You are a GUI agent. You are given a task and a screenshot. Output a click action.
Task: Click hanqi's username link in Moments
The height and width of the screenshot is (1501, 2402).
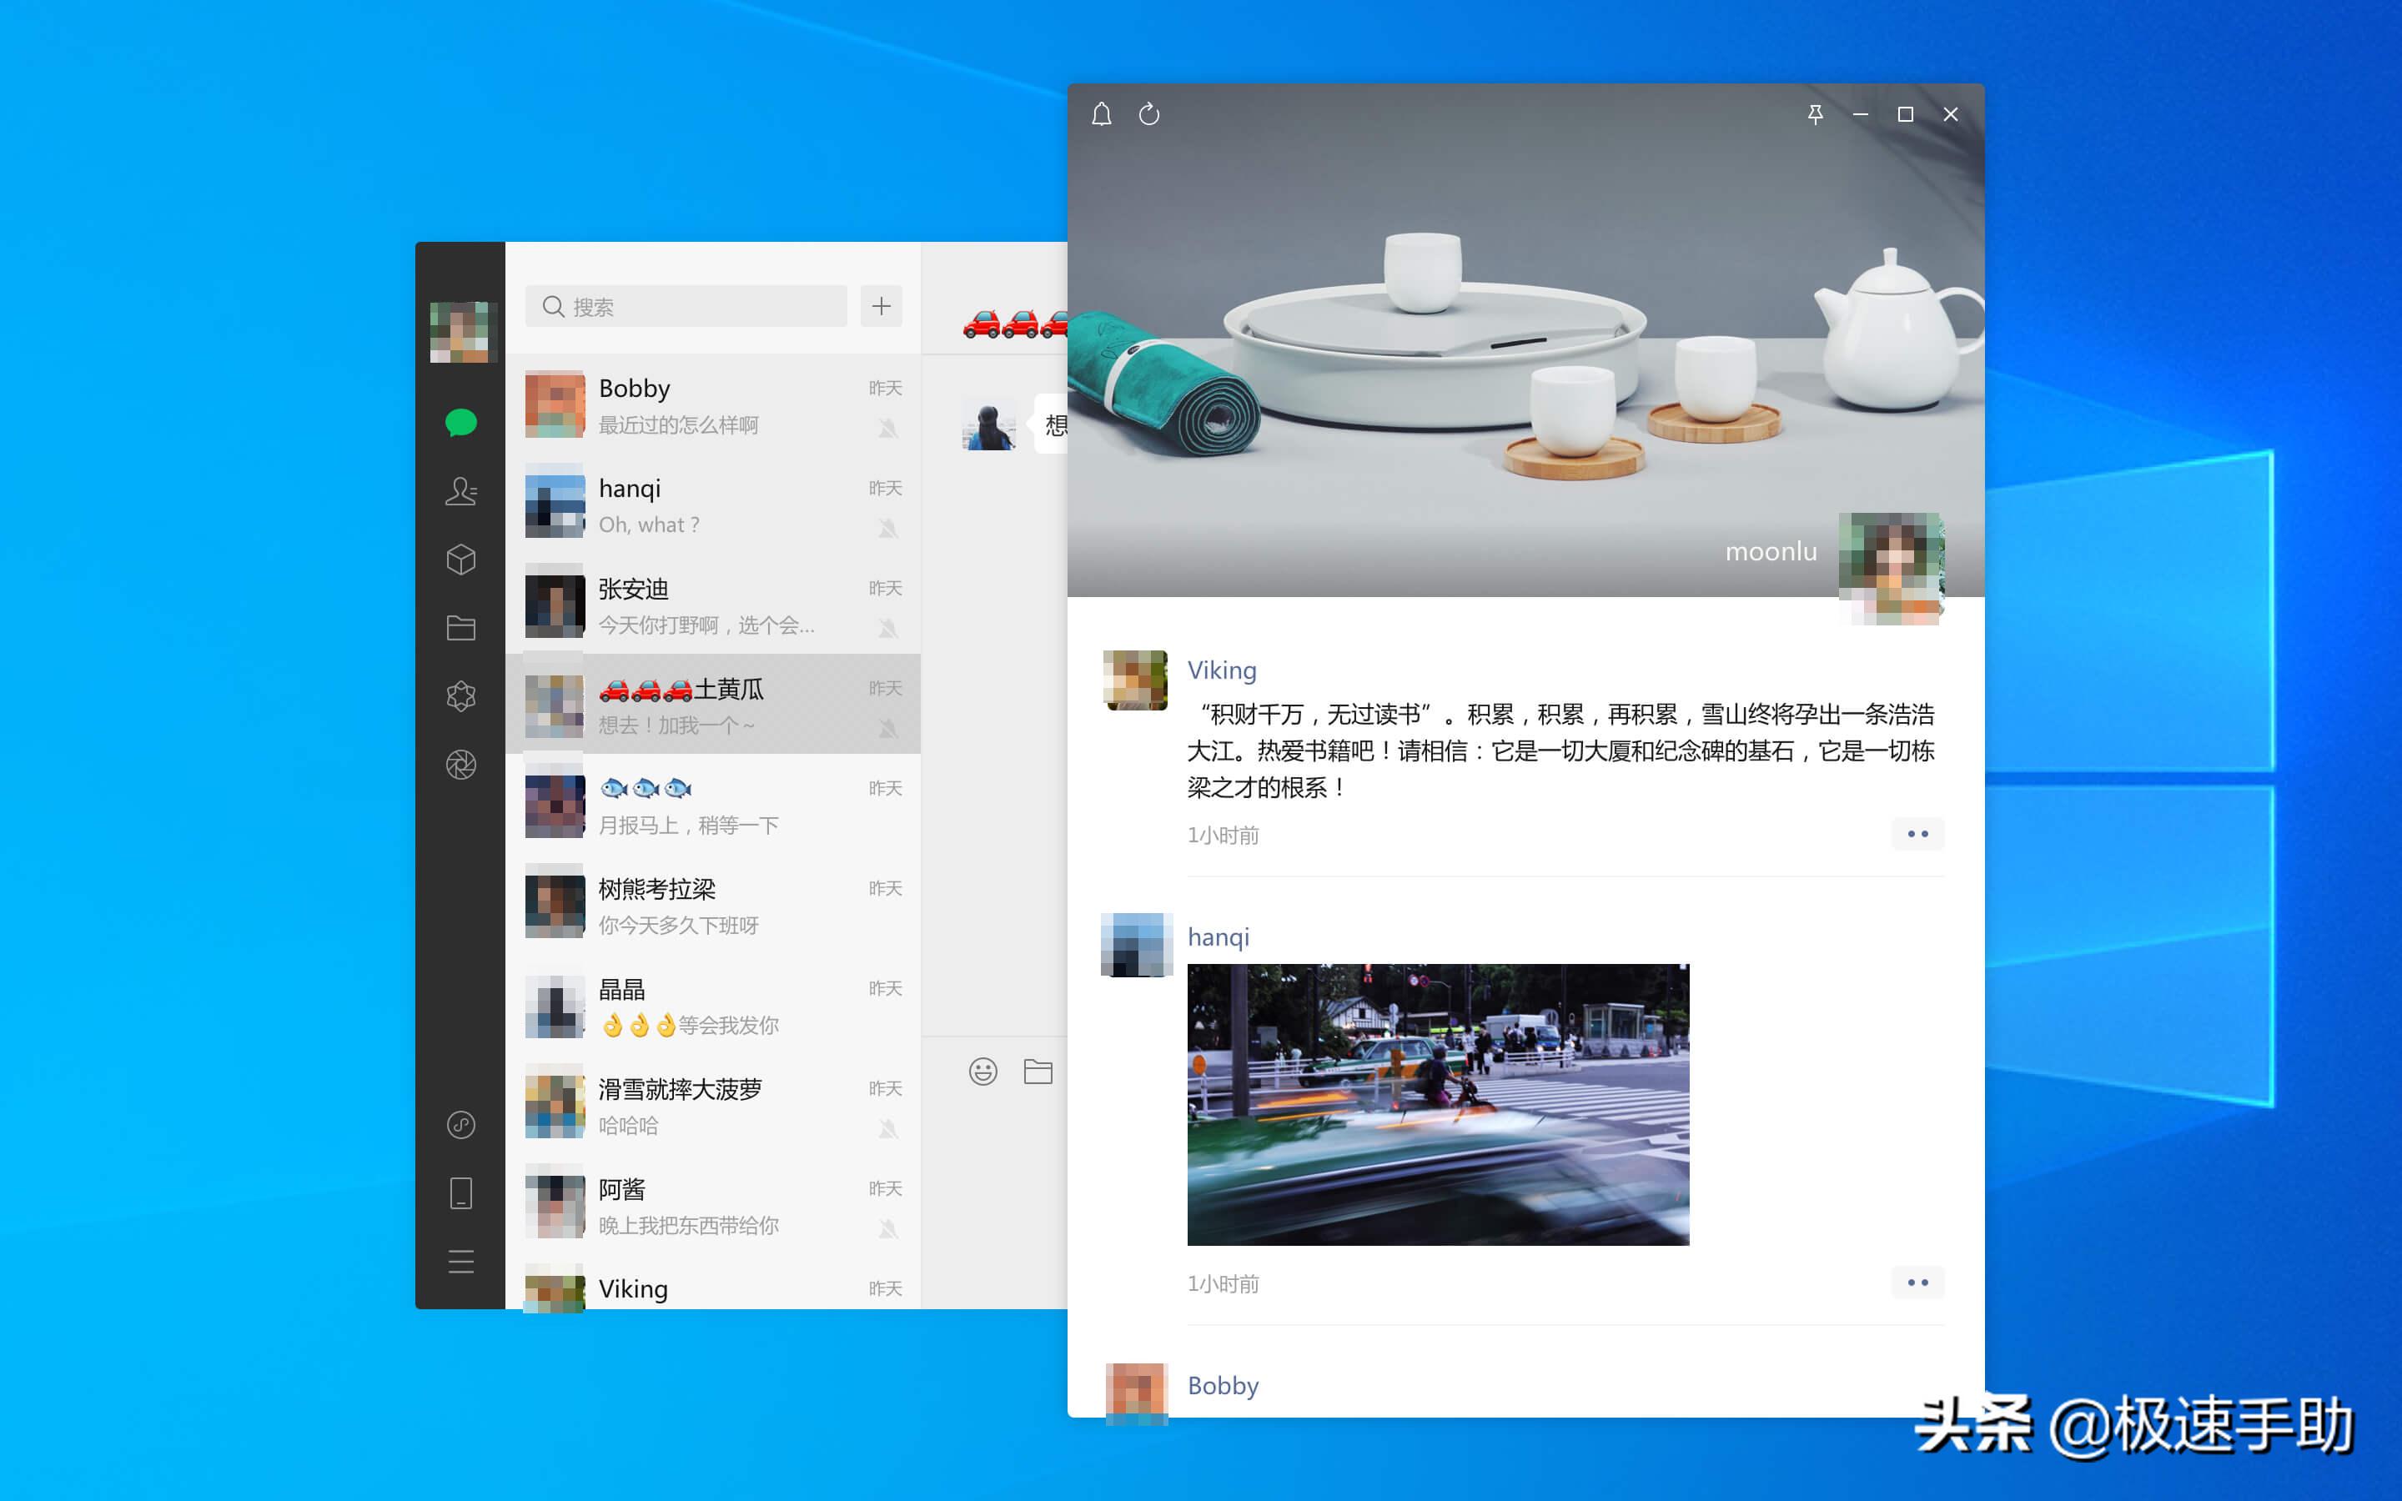pyautogui.click(x=1219, y=936)
